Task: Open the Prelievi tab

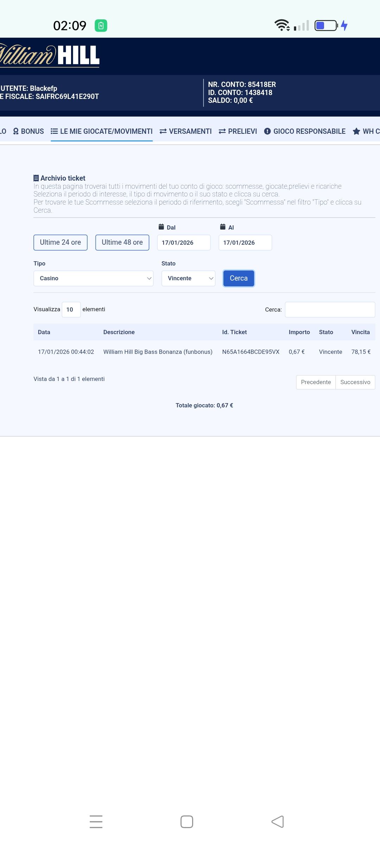Action: pyautogui.click(x=238, y=131)
